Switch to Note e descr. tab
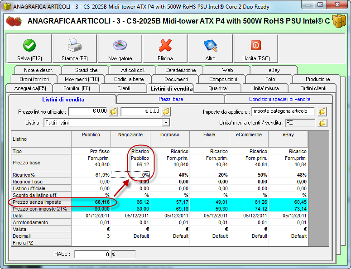This screenshot has width=351, height=269. 38,70
